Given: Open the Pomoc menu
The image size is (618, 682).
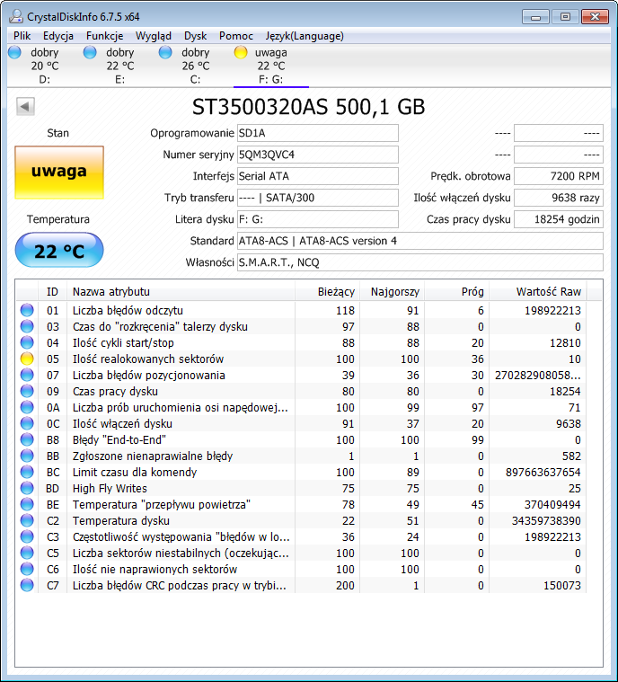Looking at the screenshot, I should click(x=236, y=36).
